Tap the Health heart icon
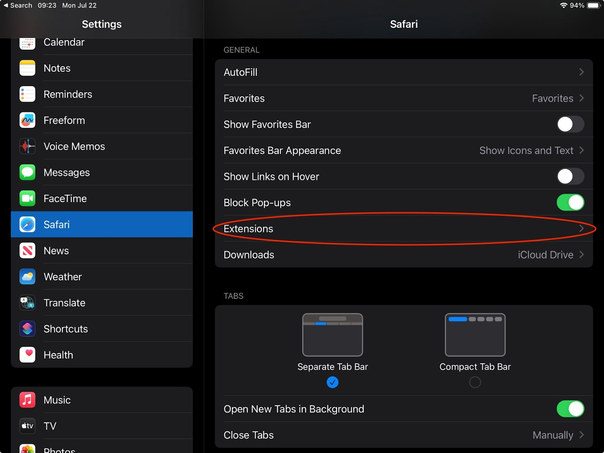604x453 pixels. click(x=27, y=354)
